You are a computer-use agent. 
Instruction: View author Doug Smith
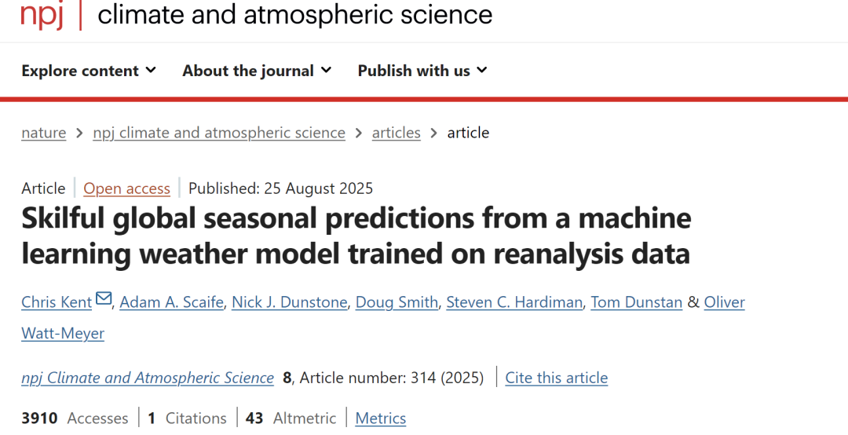(397, 302)
